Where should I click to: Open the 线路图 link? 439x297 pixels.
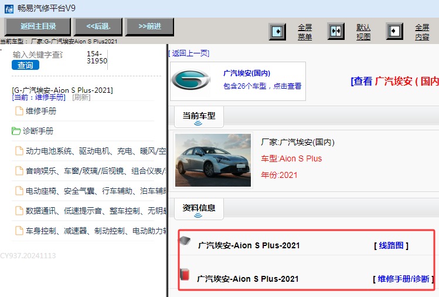(x=391, y=246)
